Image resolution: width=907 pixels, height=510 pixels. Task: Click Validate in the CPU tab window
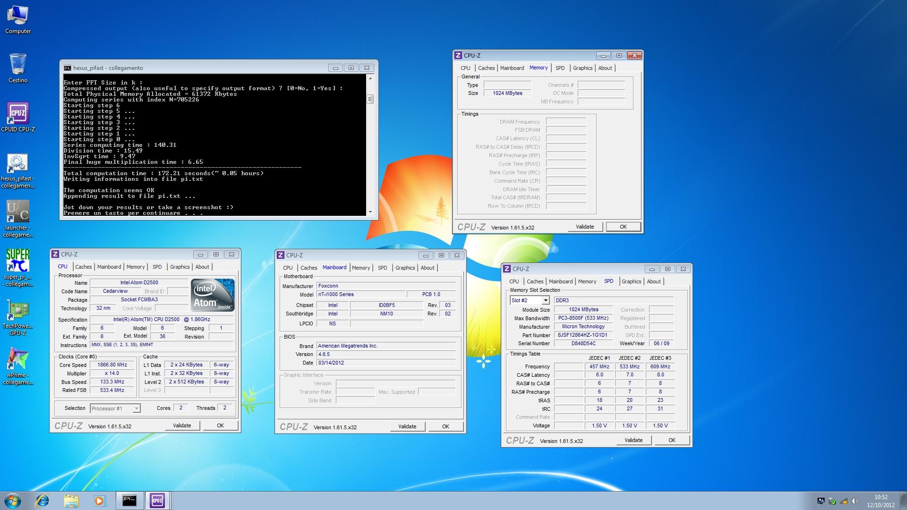(182, 426)
